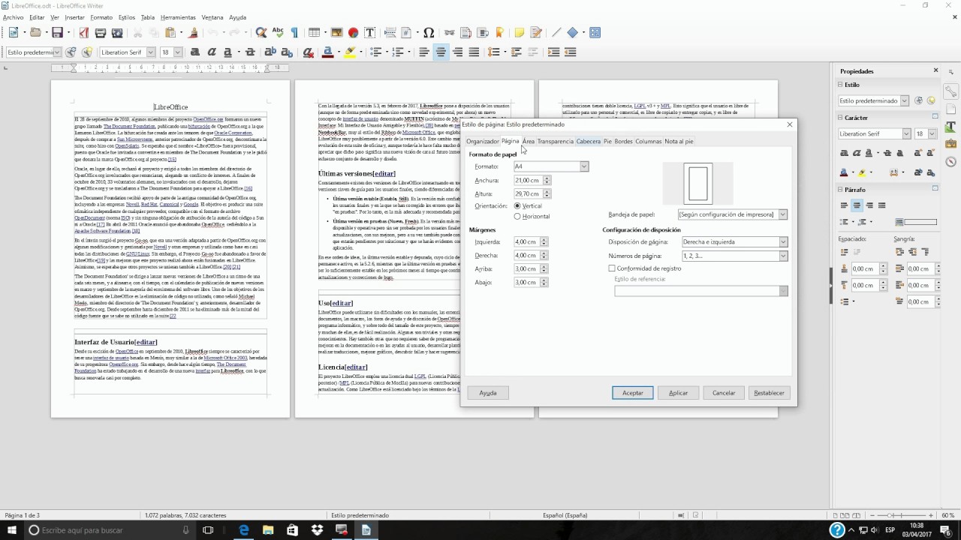The height and width of the screenshot is (540, 961).
Task: Click the Restablecer button
Action: click(x=770, y=393)
